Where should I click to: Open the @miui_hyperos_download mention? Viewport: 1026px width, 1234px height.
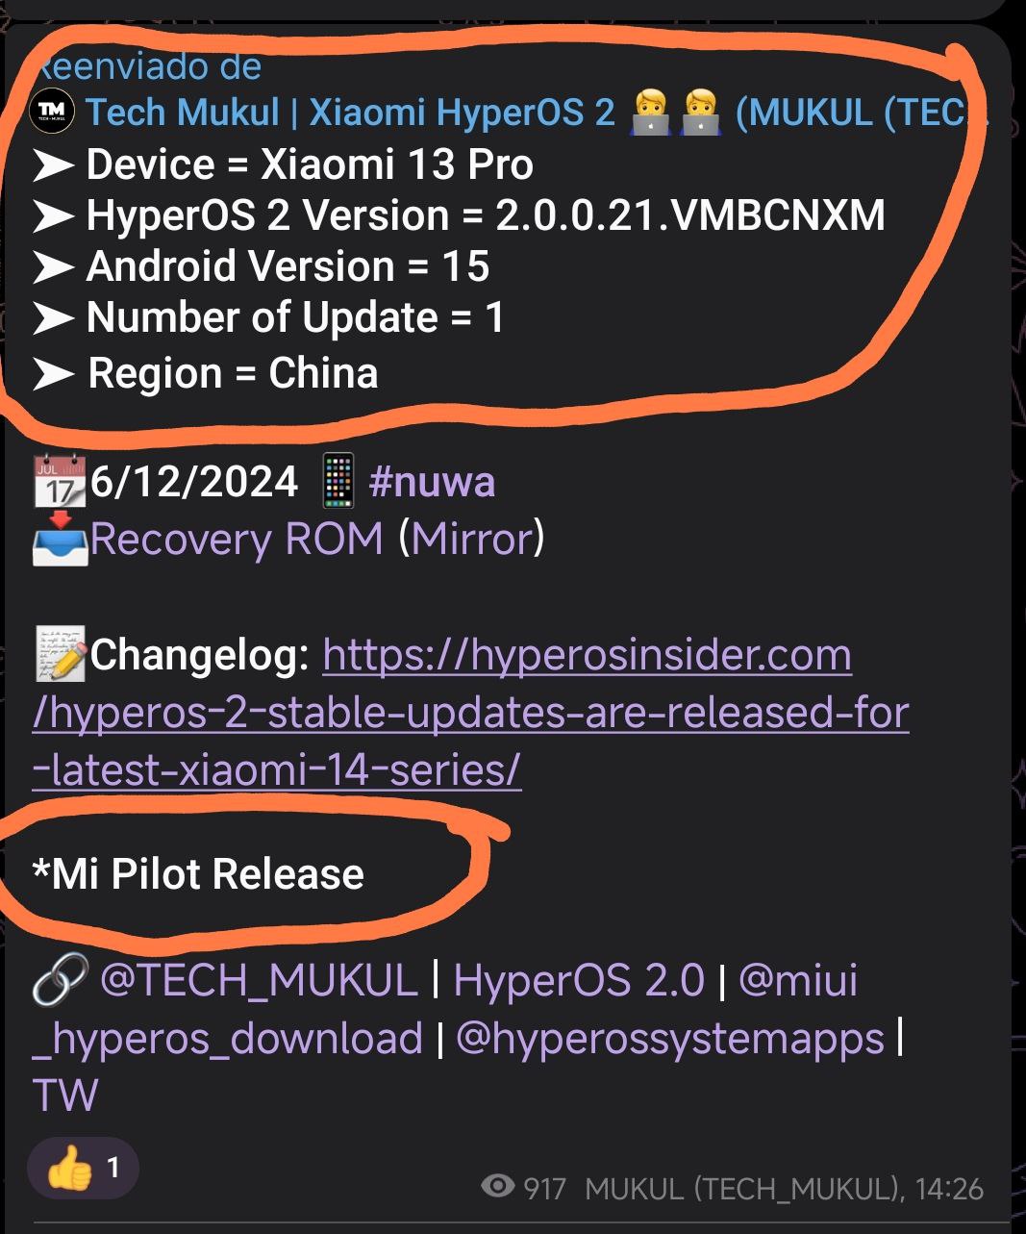point(444,1010)
